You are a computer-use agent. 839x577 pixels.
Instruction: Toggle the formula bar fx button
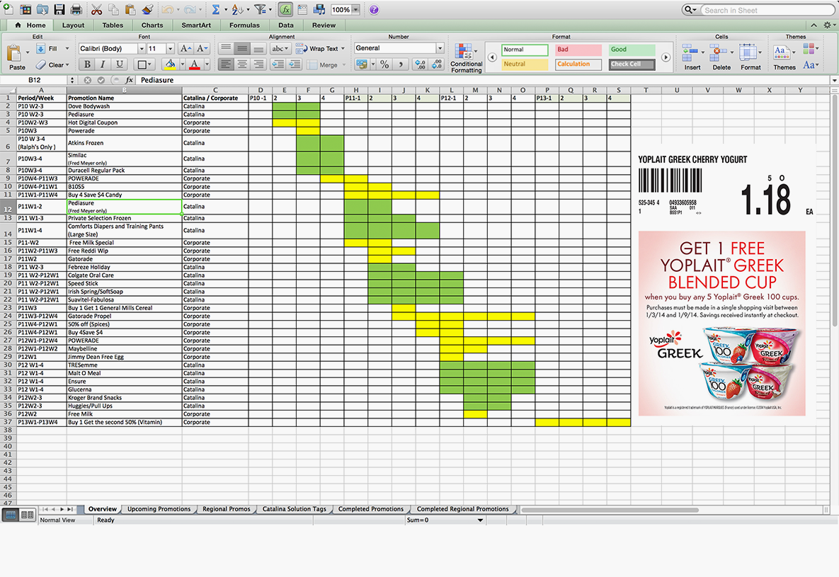pyautogui.click(x=285, y=10)
